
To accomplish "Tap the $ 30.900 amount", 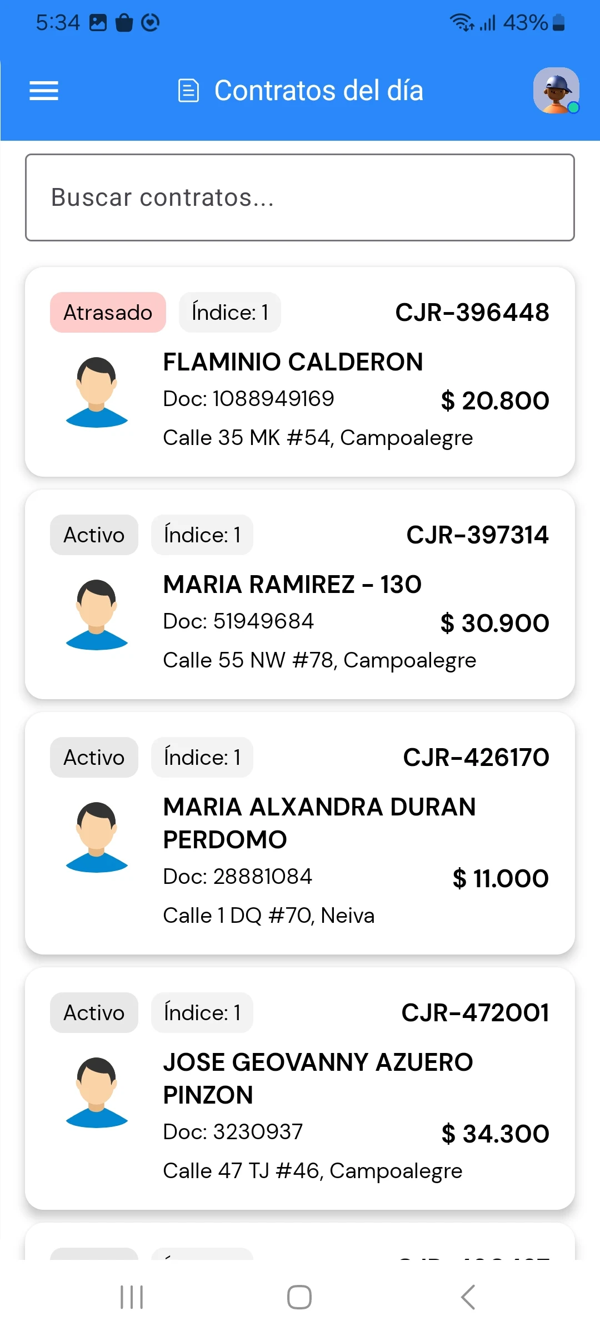I will [x=494, y=623].
